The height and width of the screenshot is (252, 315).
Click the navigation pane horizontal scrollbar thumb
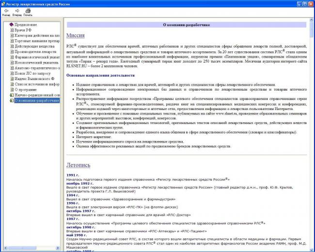pos(22,248)
